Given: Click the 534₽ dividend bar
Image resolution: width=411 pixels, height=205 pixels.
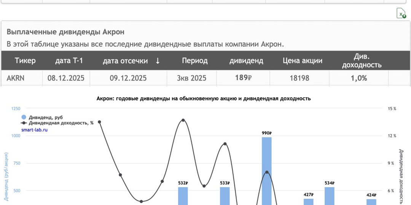Looking at the screenshot, I should [x=330, y=196].
